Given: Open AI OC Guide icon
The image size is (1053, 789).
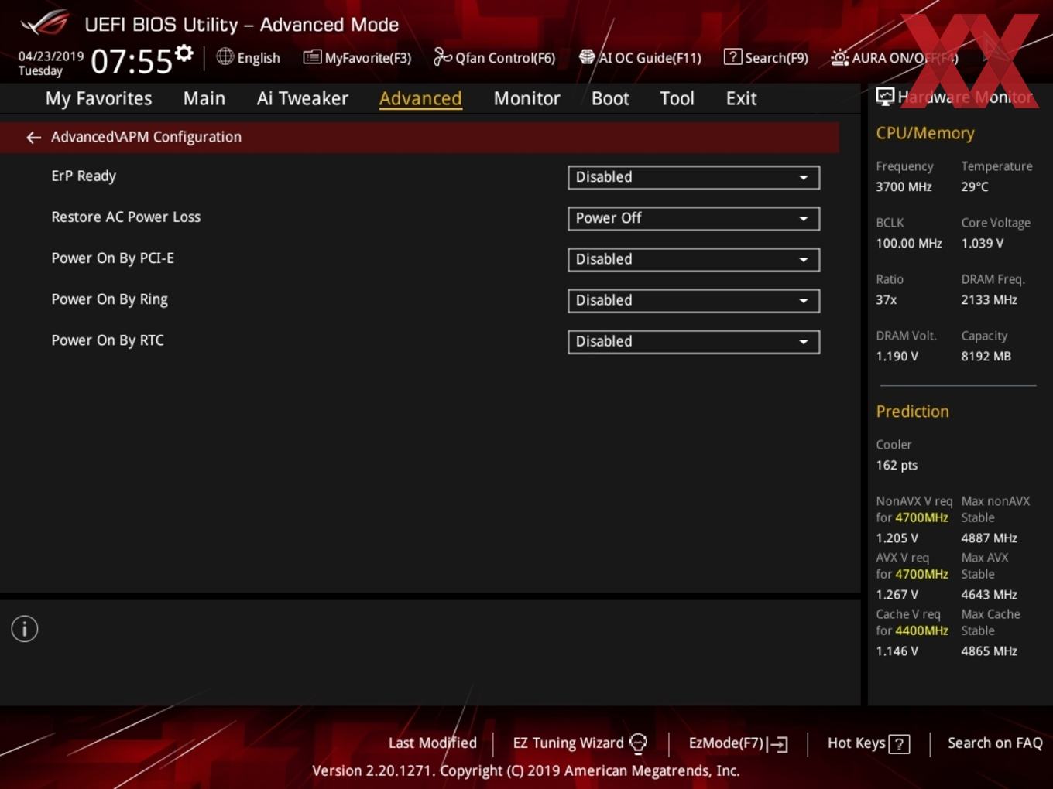Looking at the screenshot, I should click(587, 57).
